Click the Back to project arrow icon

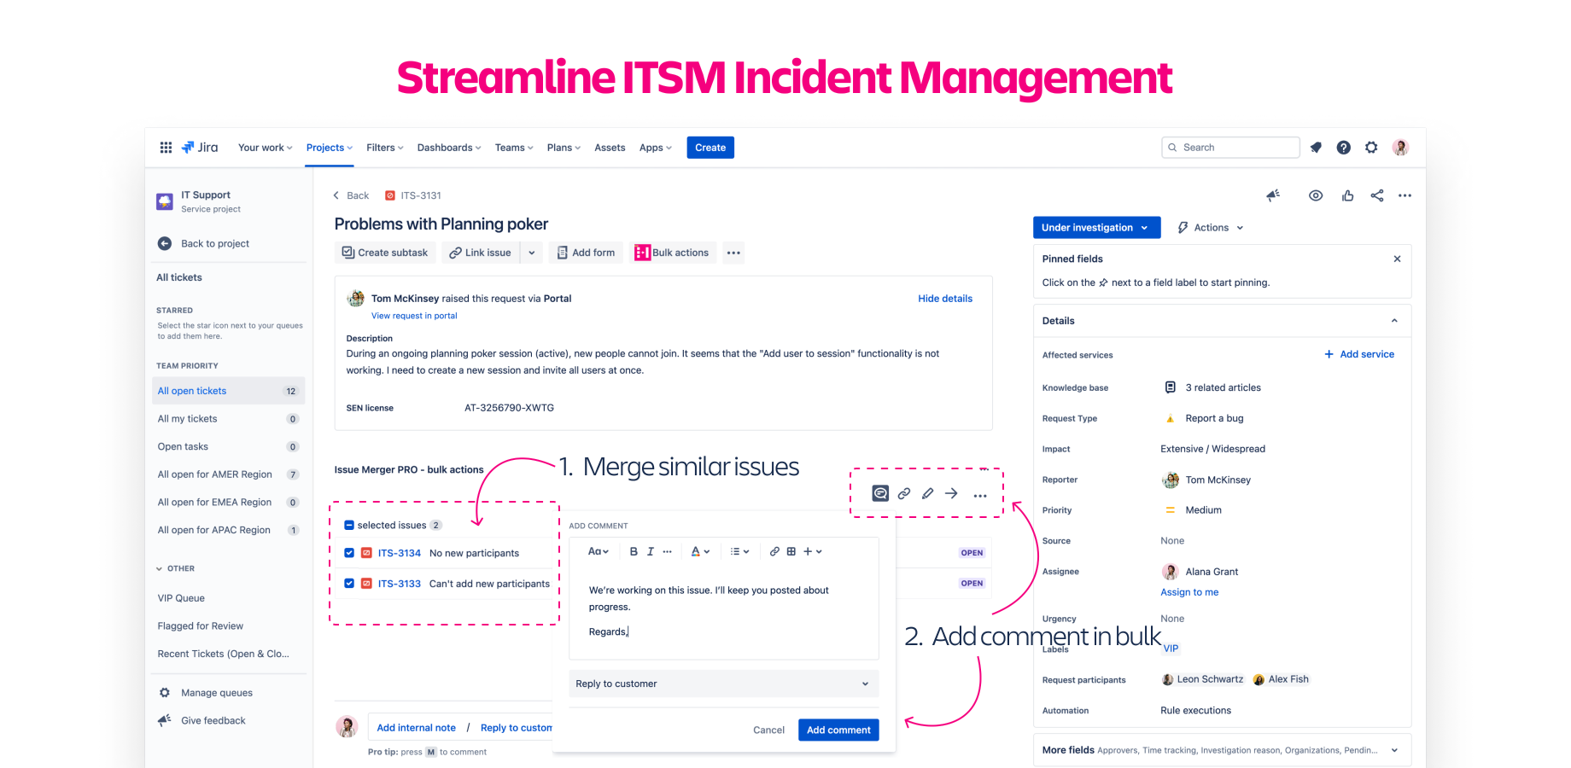165,243
